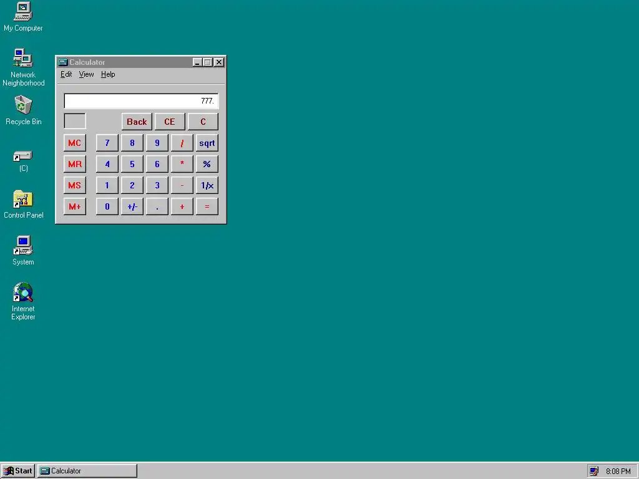Click the 5 digit key
639x479 pixels.
click(132, 164)
